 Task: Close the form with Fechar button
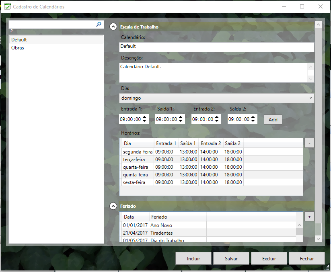(306, 258)
